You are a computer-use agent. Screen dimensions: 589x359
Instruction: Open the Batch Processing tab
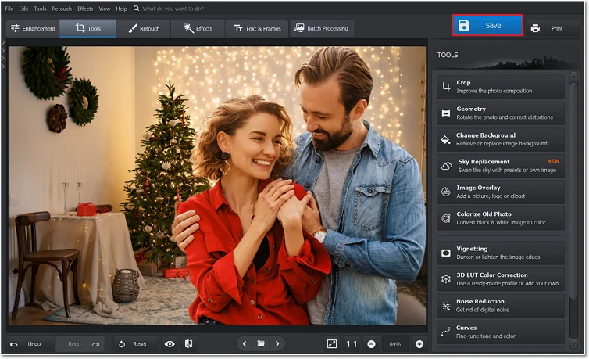(x=322, y=28)
